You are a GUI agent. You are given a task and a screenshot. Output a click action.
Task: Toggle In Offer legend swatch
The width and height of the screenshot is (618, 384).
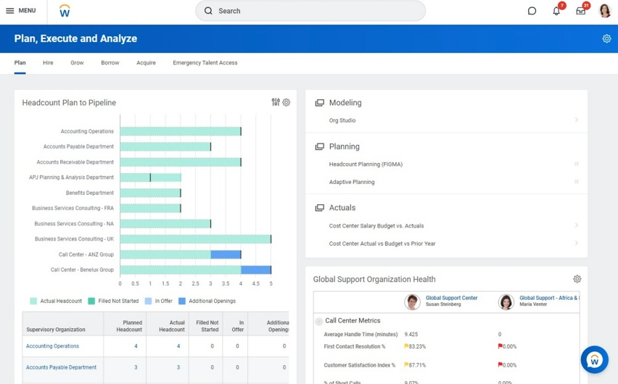pyautogui.click(x=148, y=301)
